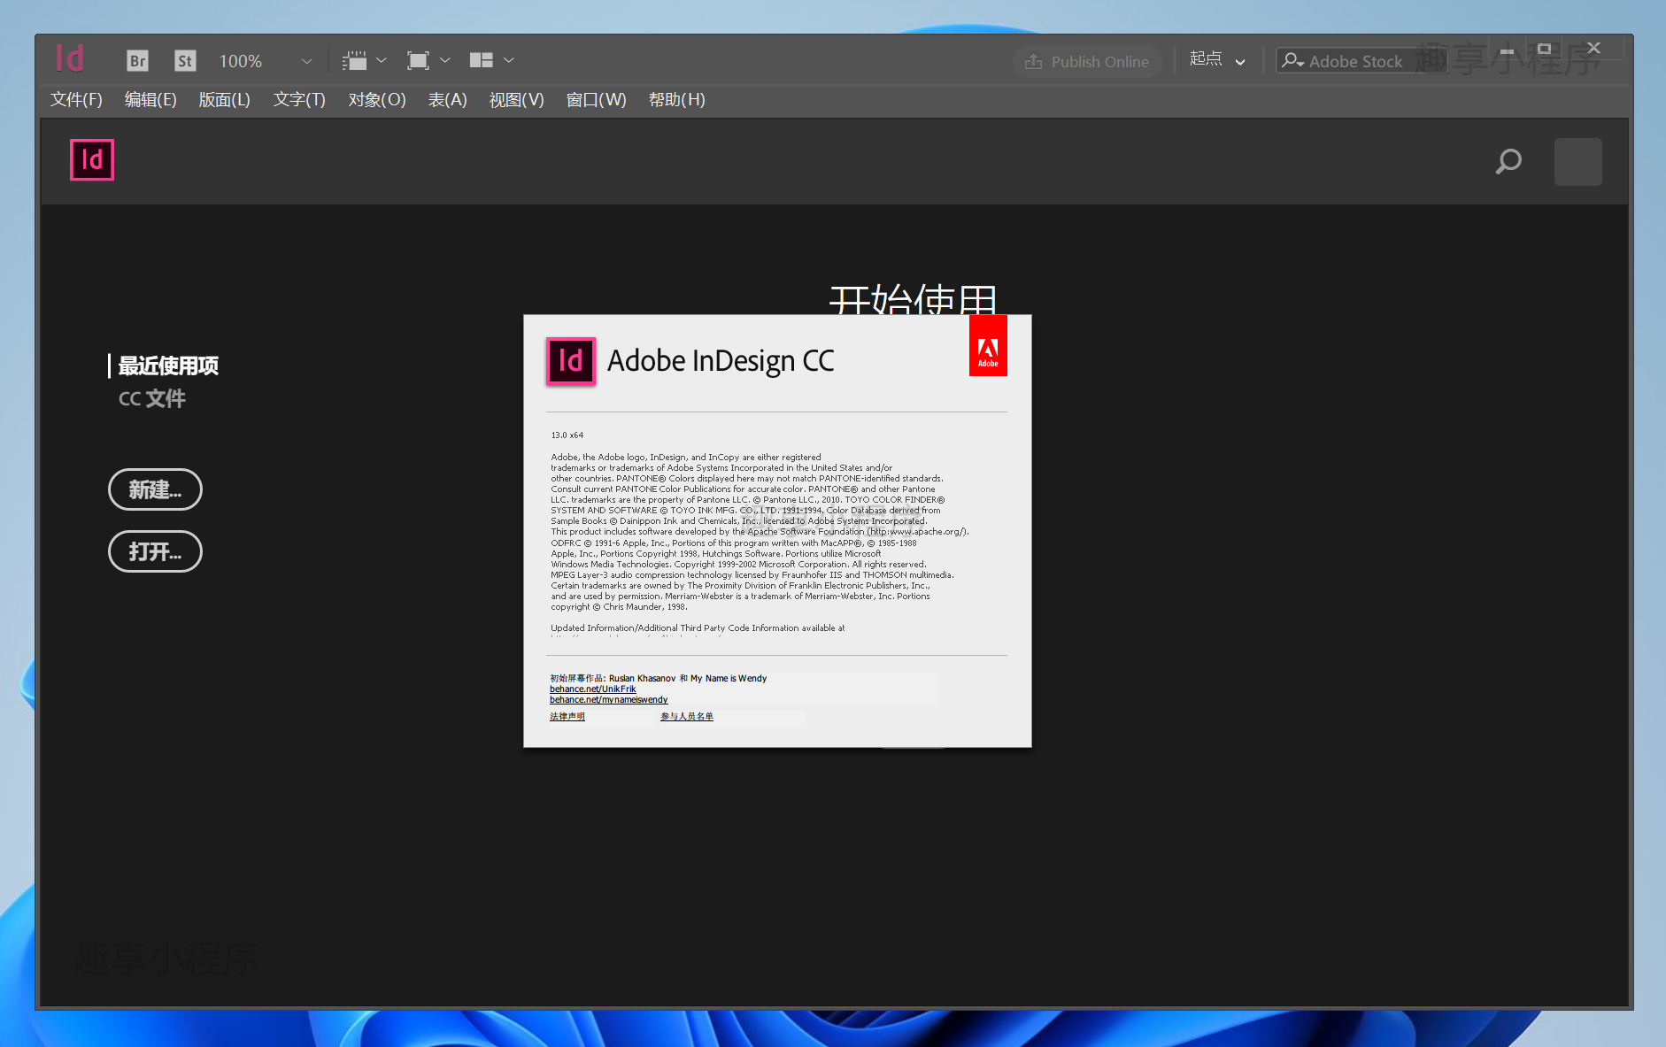The image size is (1666, 1047).
Task: Open the behance.net/mynameiswendy link
Action: pos(608,699)
